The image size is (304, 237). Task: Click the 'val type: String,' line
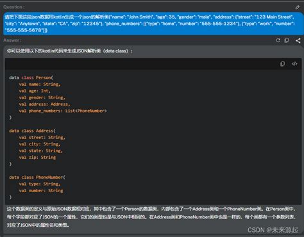[40, 184]
